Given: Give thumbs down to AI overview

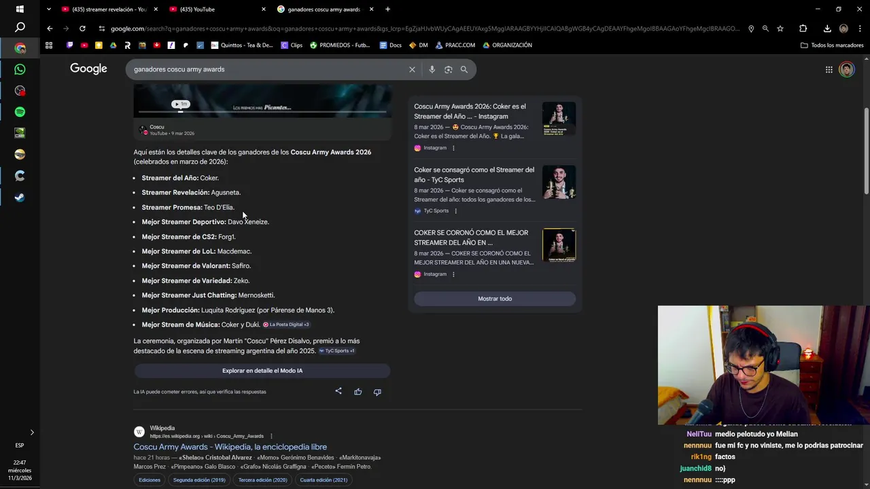Looking at the screenshot, I should coord(377,391).
